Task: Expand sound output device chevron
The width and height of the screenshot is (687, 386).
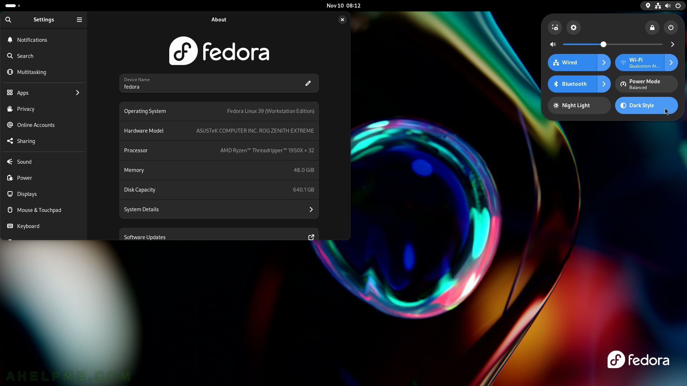Action: [x=673, y=44]
